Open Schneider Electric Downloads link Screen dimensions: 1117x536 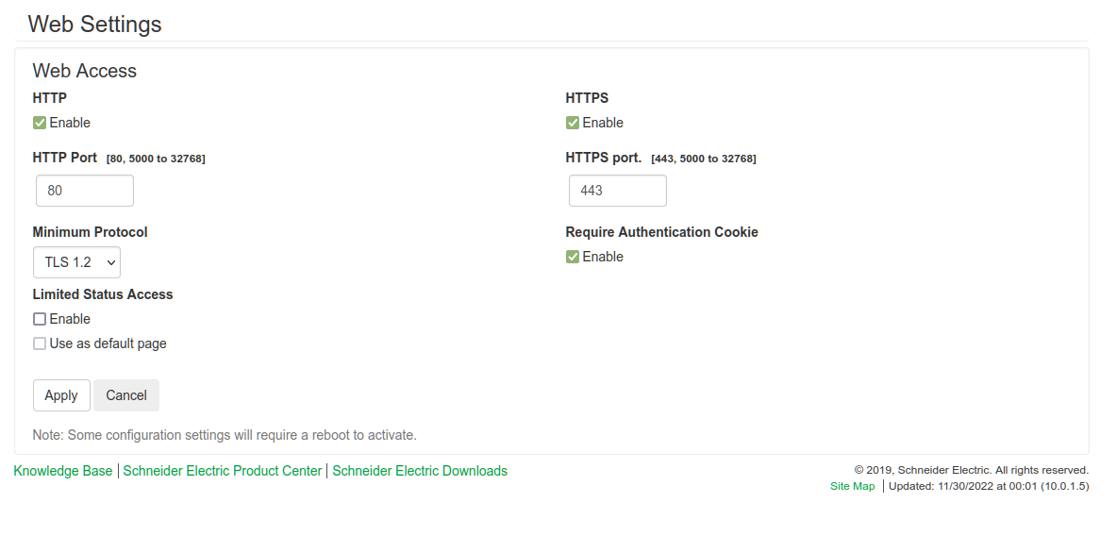pos(420,471)
